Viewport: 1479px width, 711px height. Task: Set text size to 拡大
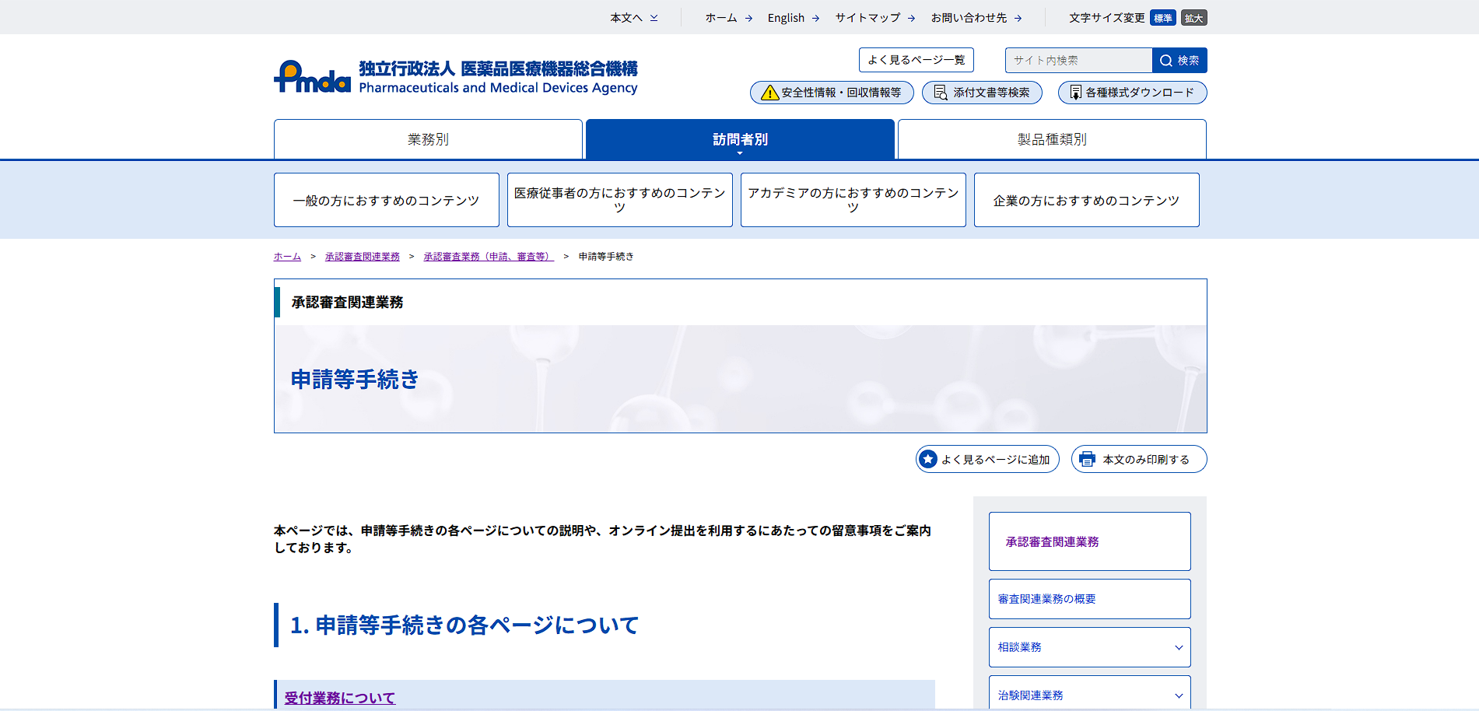click(1193, 18)
